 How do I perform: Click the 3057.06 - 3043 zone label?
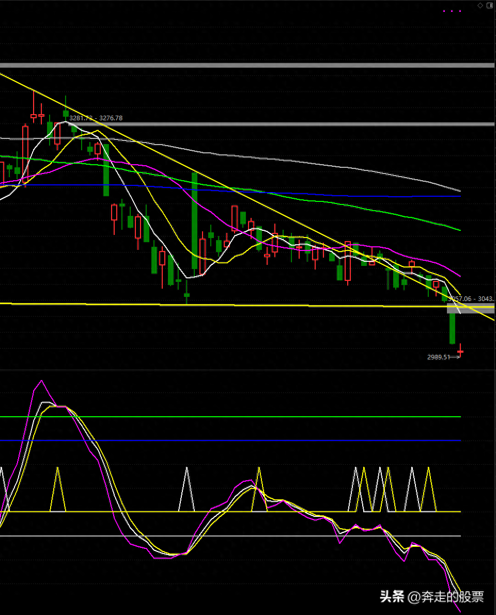[x=471, y=299]
